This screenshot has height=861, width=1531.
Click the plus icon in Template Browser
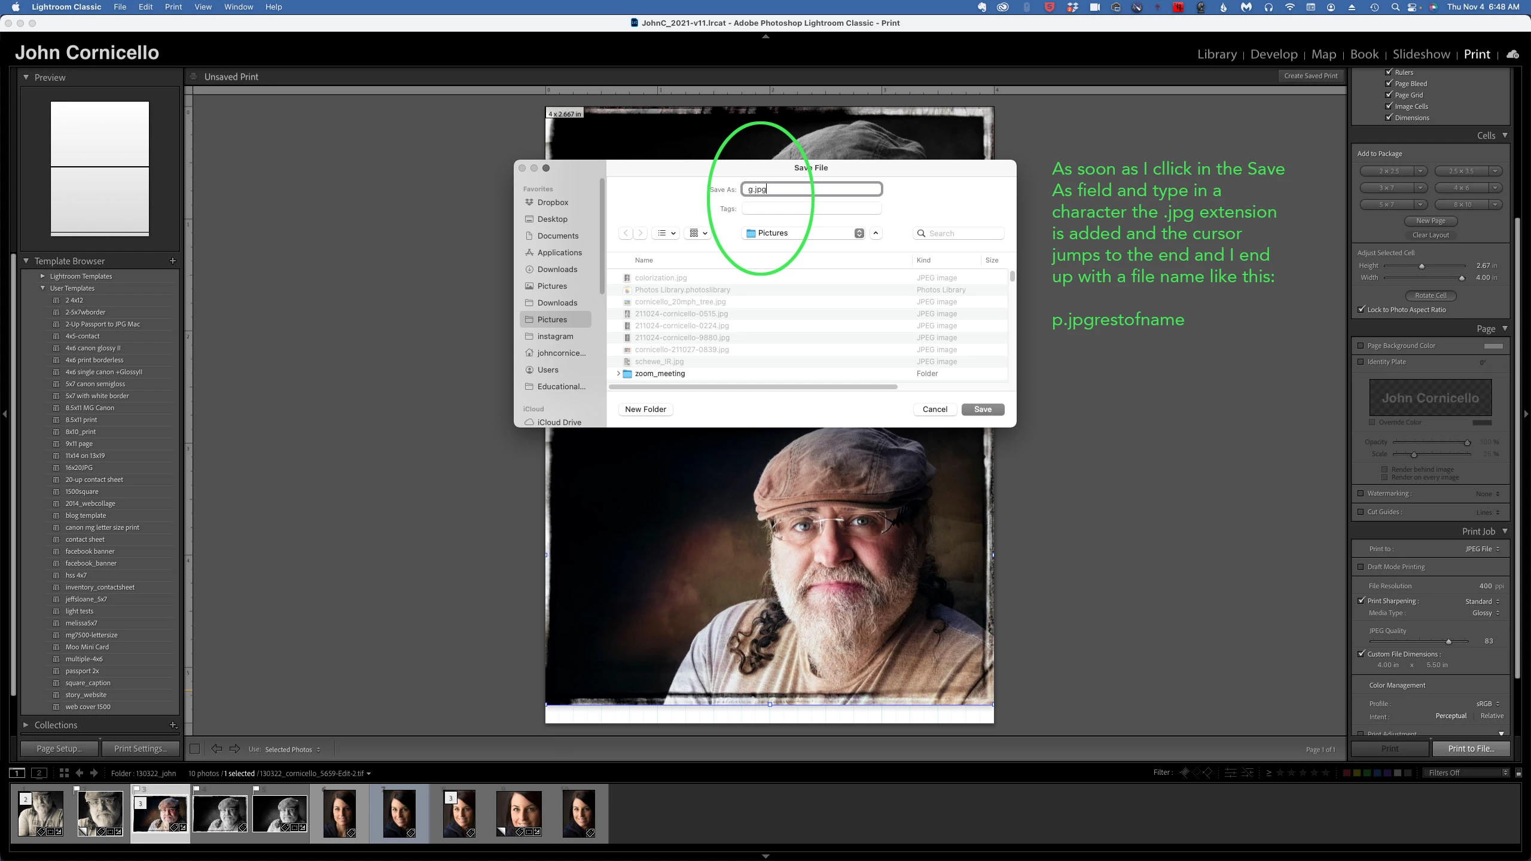click(x=173, y=261)
